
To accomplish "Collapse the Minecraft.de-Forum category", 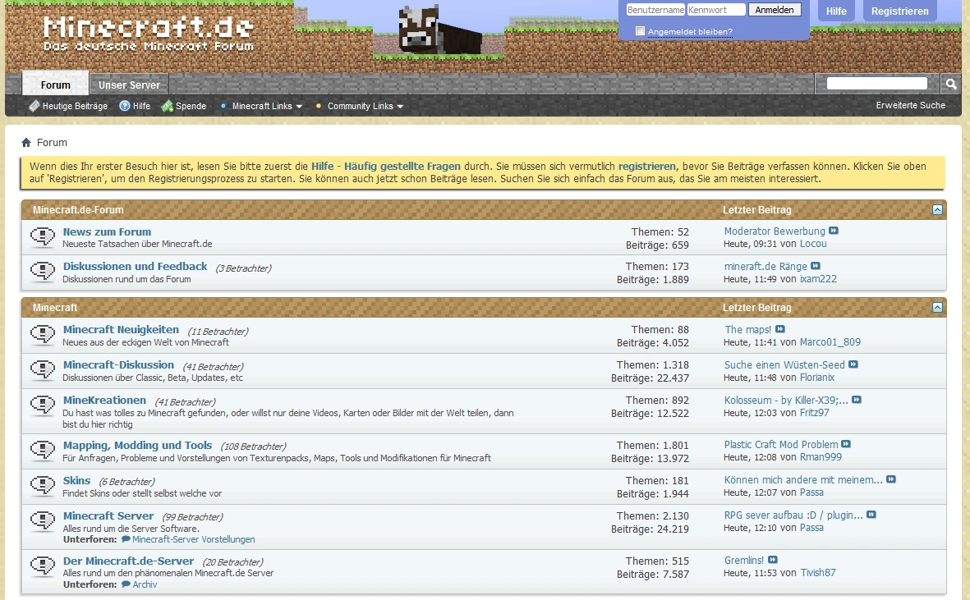I will (x=937, y=209).
